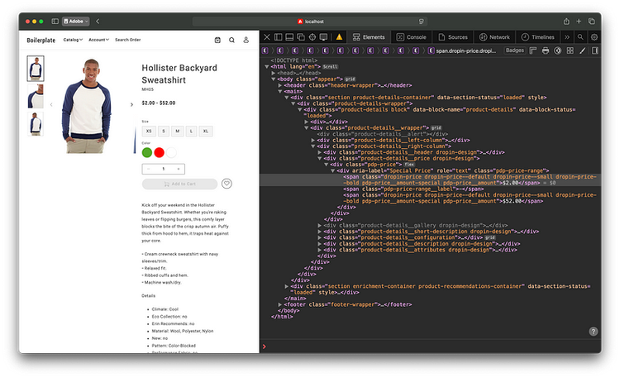This screenshot has height=378, width=620.
Task: Open Safari share icon
Action: point(566,21)
